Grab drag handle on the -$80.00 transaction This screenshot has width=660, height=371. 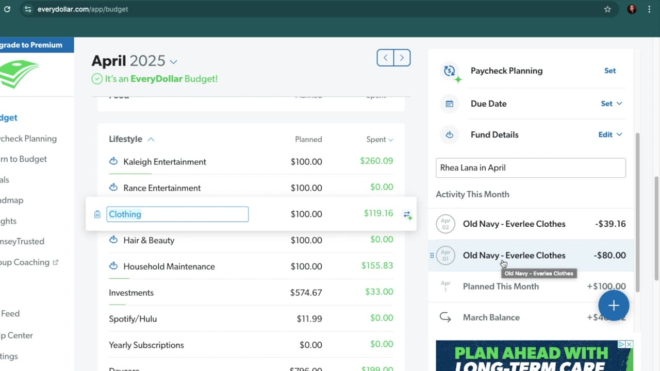[x=432, y=256]
